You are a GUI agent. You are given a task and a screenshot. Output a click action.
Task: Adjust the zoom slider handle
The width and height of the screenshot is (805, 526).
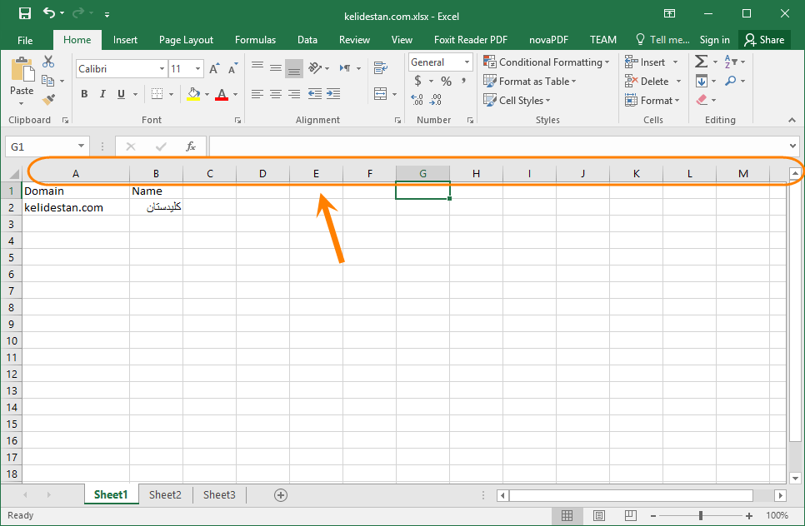tap(701, 516)
